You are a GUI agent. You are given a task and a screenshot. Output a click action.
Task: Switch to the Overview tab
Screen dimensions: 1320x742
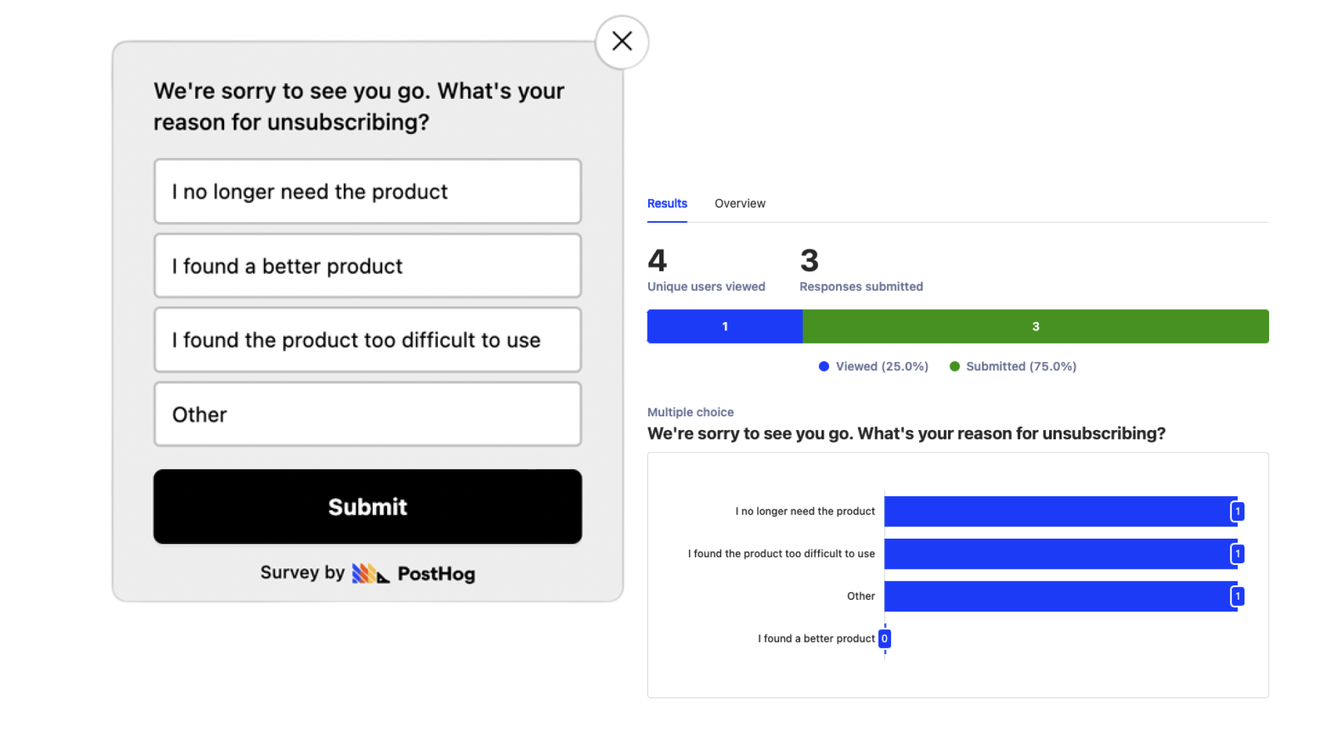point(740,203)
